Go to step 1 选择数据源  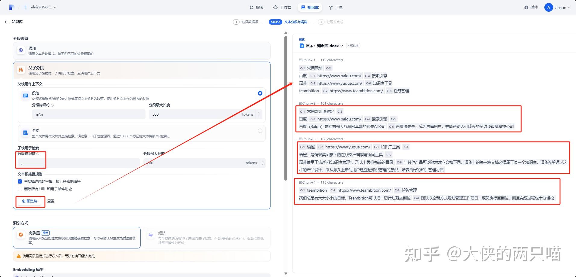point(246,22)
